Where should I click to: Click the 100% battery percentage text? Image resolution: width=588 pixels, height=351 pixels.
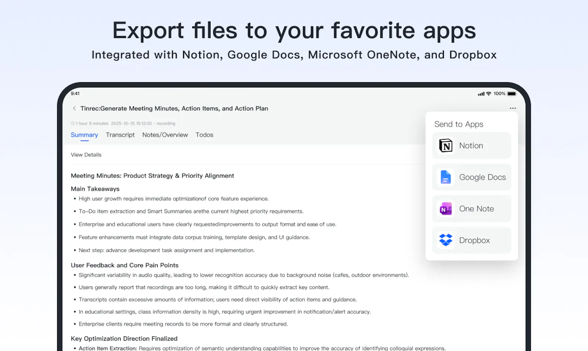pos(499,94)
